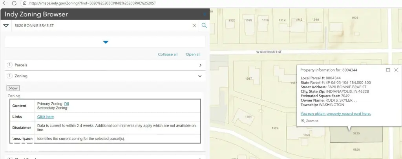This screenshot has height=159, width=402.
Task: Open the property record card link
Action: (335, 114)
